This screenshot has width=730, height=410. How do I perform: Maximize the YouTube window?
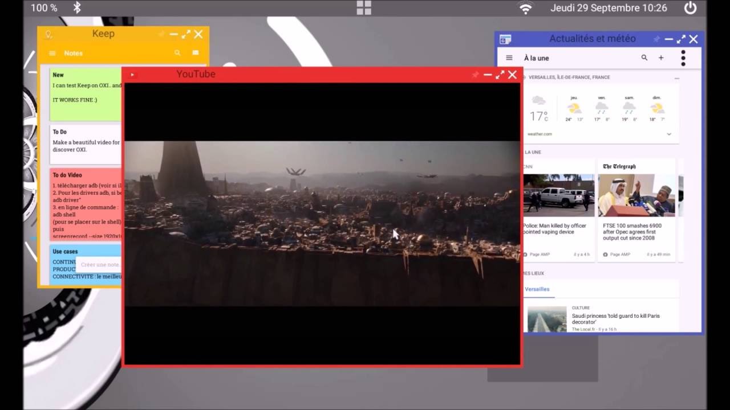500,75
